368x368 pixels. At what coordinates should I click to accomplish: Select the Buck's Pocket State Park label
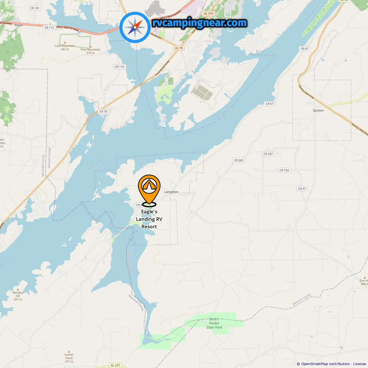(214, 323)
